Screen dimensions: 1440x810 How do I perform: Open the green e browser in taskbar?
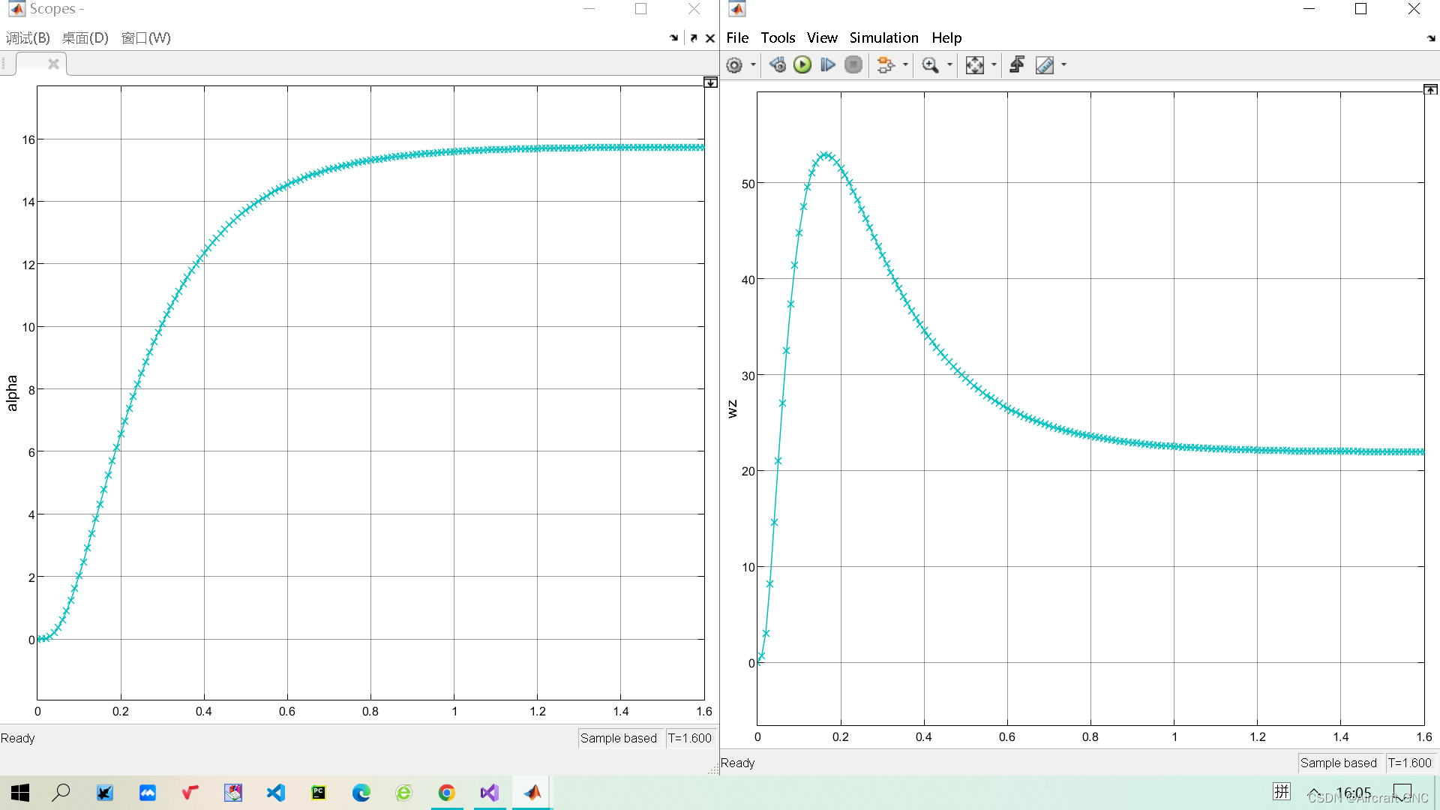coord(404,793)
